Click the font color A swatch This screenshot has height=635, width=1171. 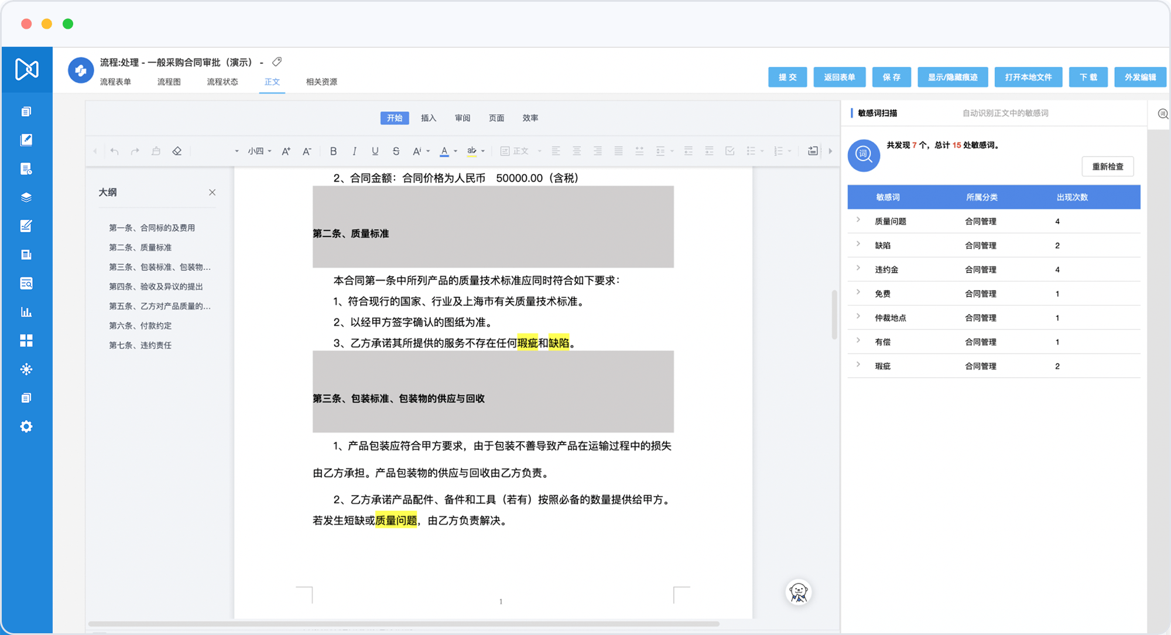[x=444, y=151]
